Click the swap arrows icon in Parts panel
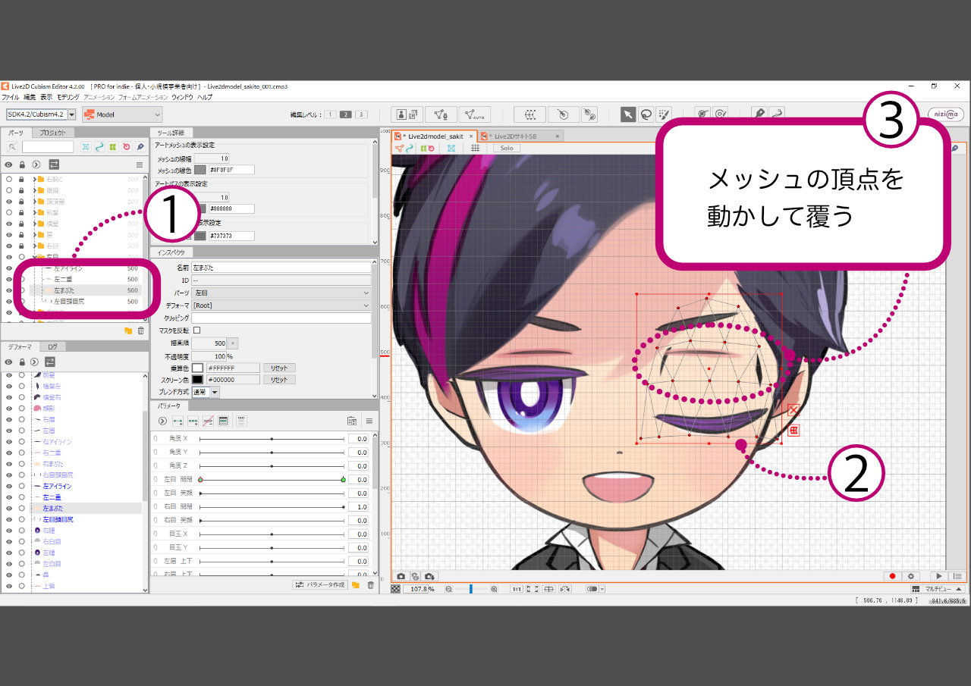This screenshot has height=686, width=971. (54, 164)
